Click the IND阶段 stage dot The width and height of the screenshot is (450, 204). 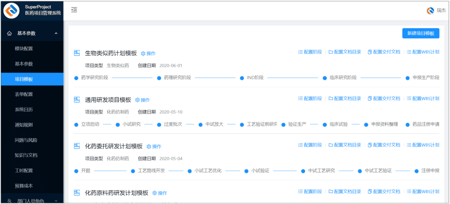(x=242, y=78)
